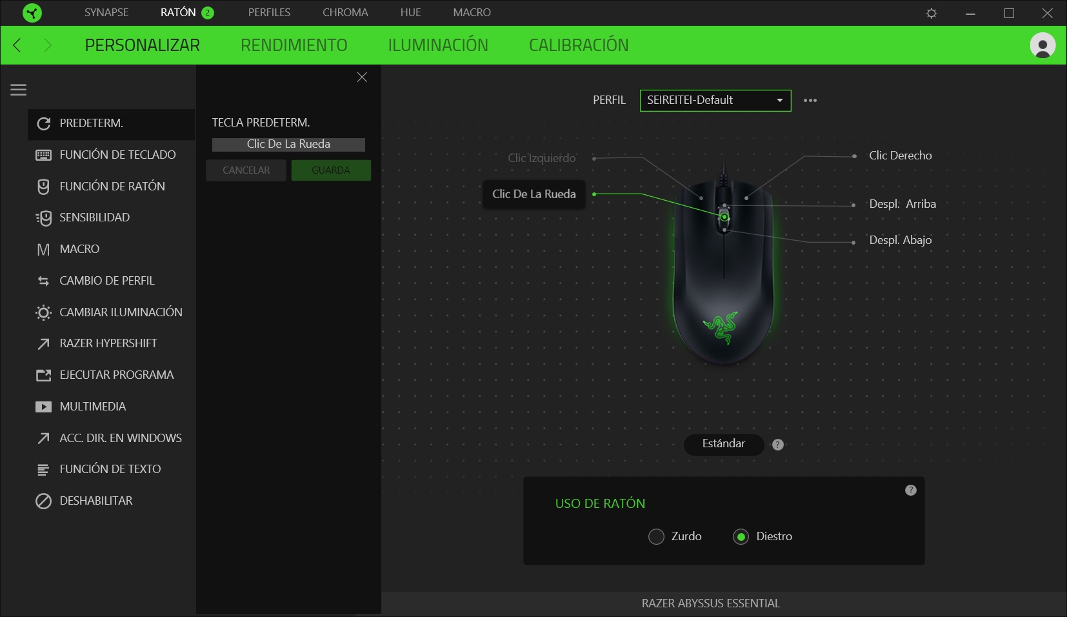Select Zurdo radio button

coord(656,537)
